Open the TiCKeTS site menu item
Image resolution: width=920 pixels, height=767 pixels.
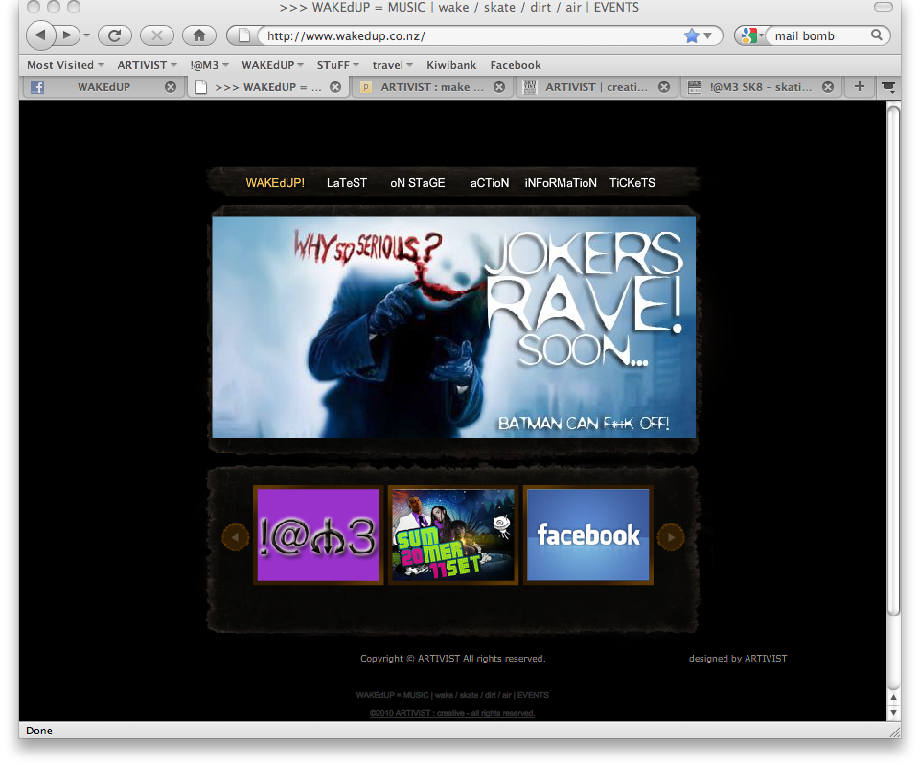tap(632, 183)
